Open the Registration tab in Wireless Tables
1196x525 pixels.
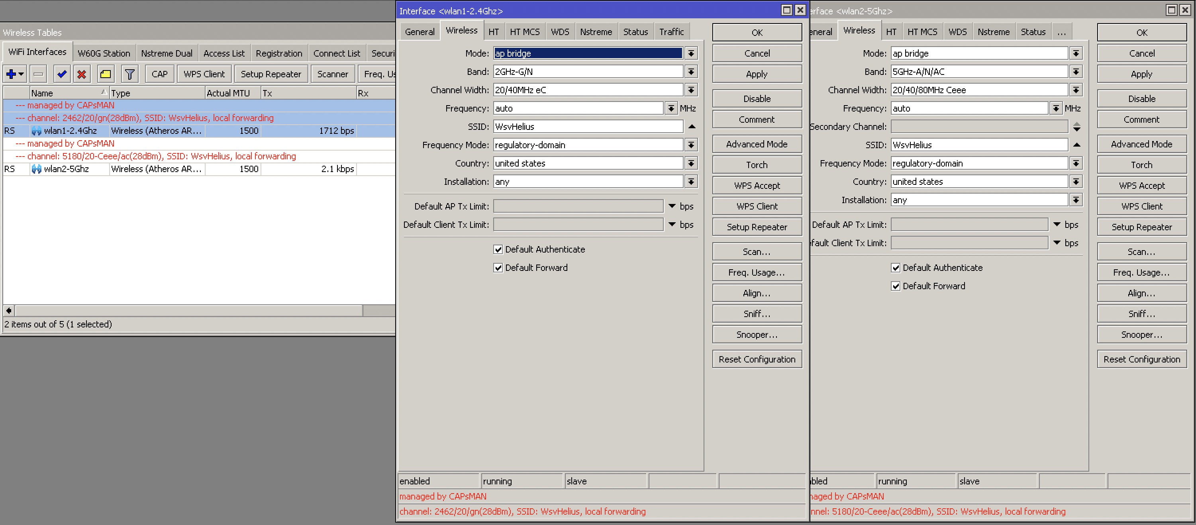(x=279, y=53)
